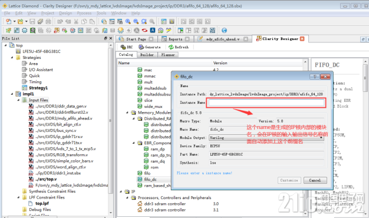Collapse the Memory_Modules catalog node
Viewport: 369px width, 218px height.
click(127, 113)
